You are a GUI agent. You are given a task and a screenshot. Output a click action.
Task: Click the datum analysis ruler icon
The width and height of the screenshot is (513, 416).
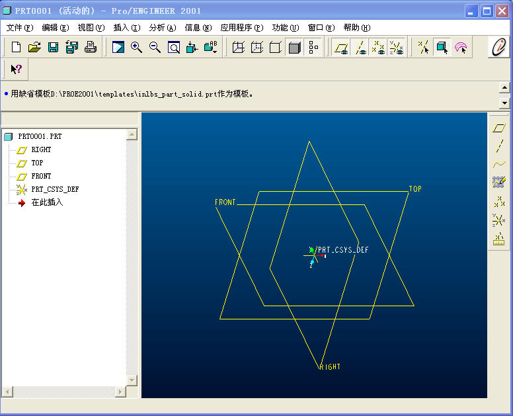point(498,239)
